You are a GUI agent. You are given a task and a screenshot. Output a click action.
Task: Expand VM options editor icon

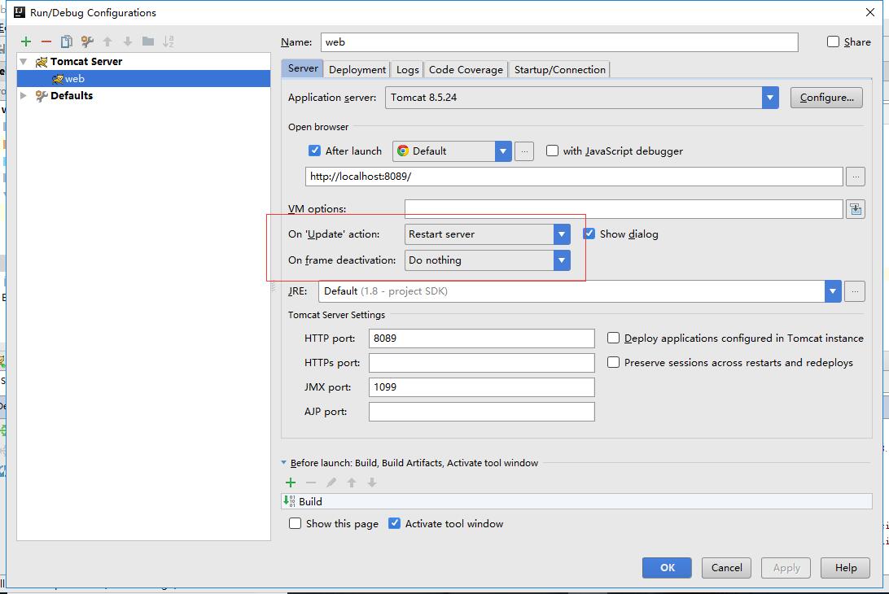click(856, 209)
